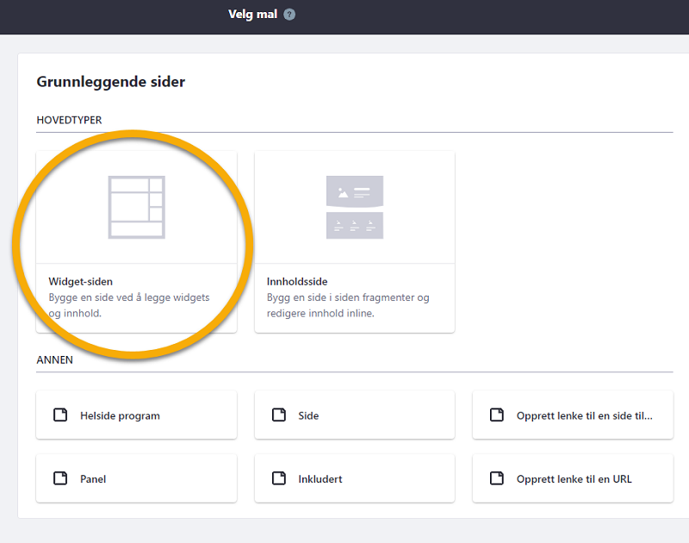Viewport: 689px width, 543px height.
Task: Open Opprett lenke til en side til... option
Action: click(x=584, y=415)
